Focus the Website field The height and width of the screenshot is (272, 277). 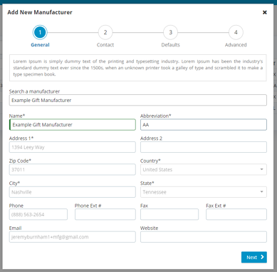pyautogui.click(x=204, y=237)
